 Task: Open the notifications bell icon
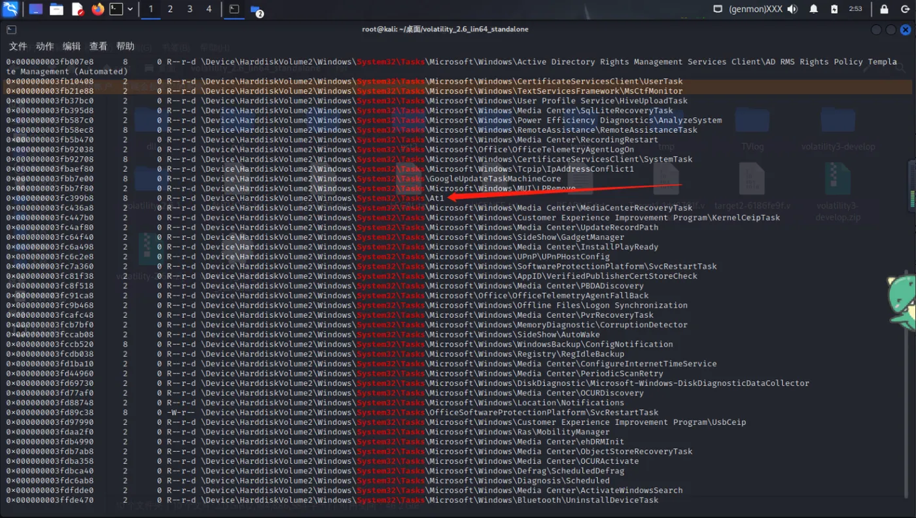pyautogui.click(x=814, y=9)
